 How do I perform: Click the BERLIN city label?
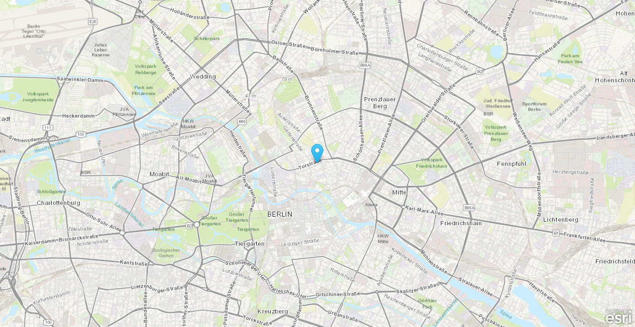[280, 214]
